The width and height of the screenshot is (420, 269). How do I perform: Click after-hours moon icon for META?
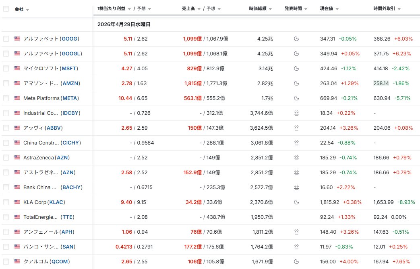point(296,98)
